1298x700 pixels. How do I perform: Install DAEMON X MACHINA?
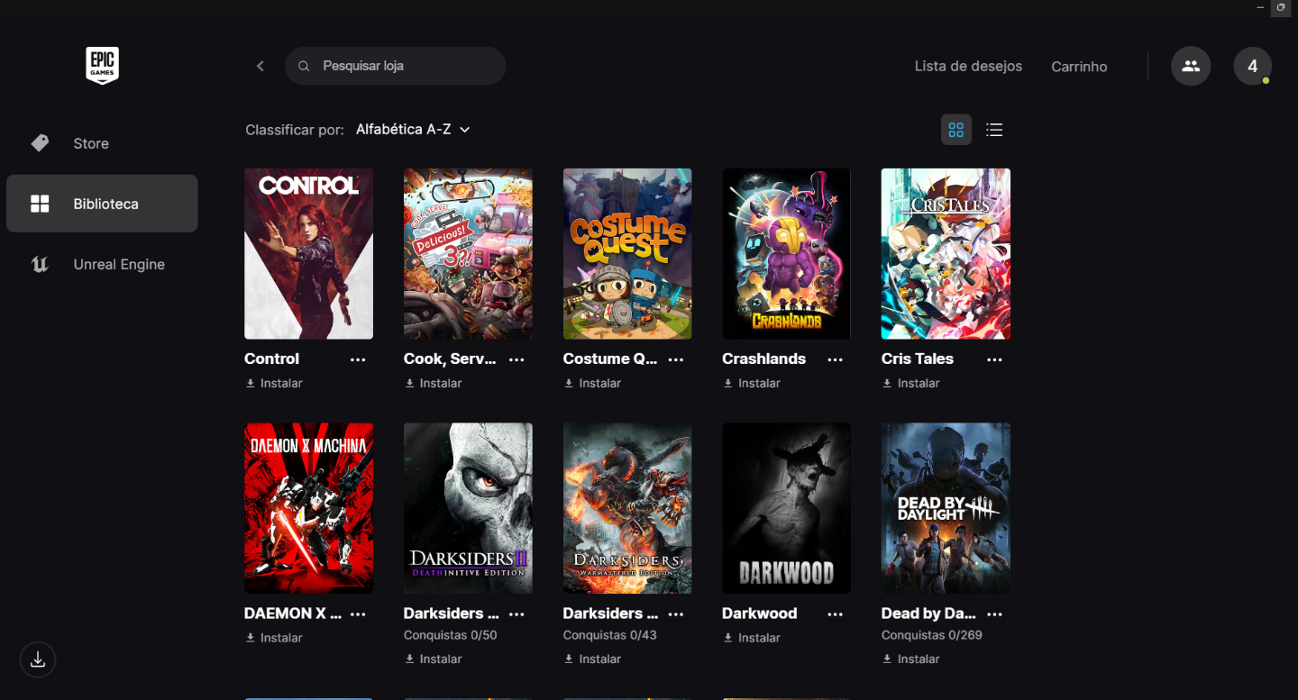274,638
